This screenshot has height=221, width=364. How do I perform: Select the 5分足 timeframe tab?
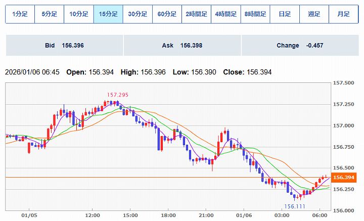click(x=49, y=14)
